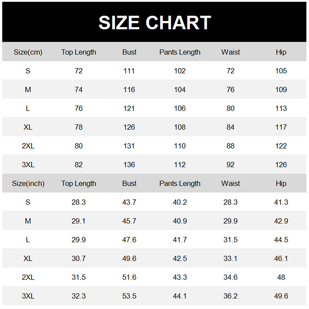Click the hip value 48 for 2XL
Viewport: 309px width, 309px height.
pyautogui.click(x=281, y=277)
